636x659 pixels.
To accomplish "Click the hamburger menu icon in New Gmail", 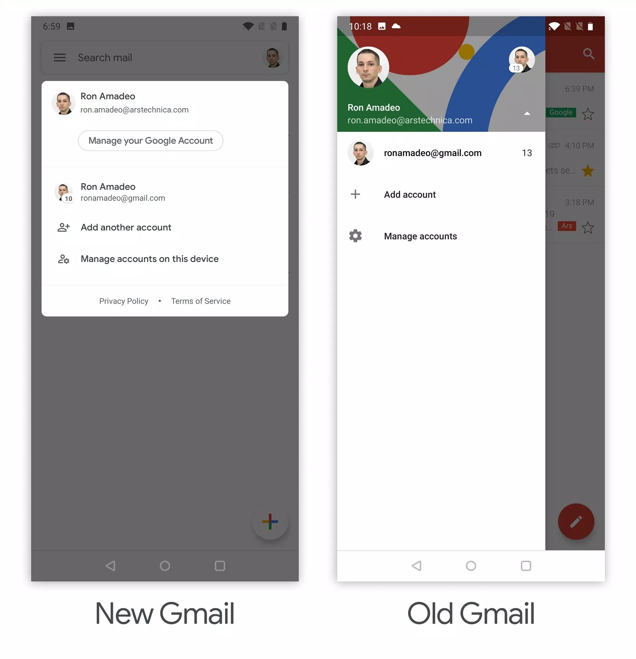I will pyautogui.click(x=59, y=57).
